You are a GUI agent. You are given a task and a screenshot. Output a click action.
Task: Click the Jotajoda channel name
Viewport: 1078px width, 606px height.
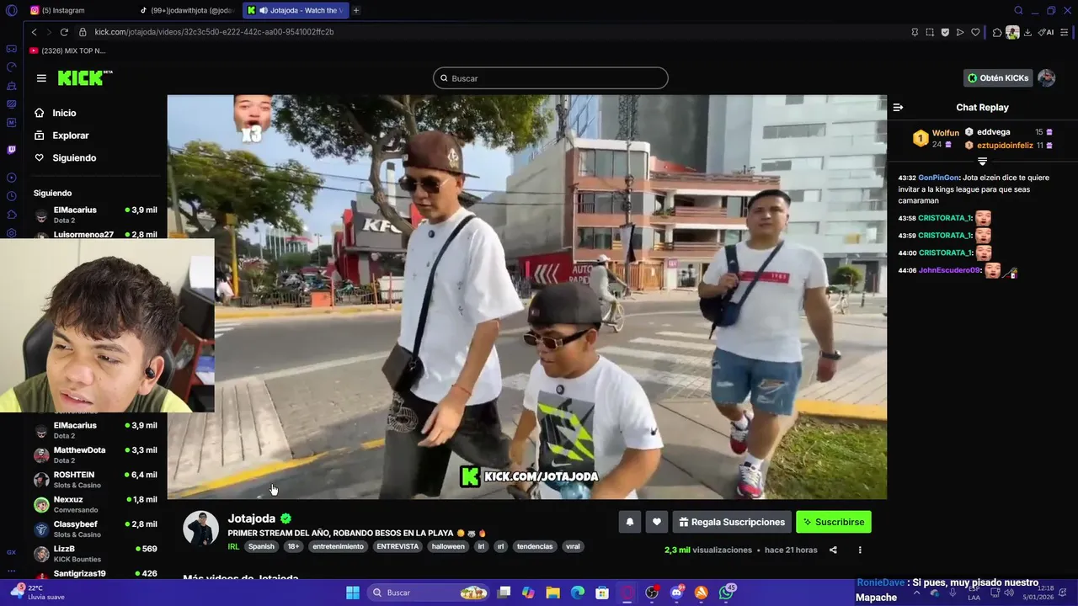click(252, 518)
